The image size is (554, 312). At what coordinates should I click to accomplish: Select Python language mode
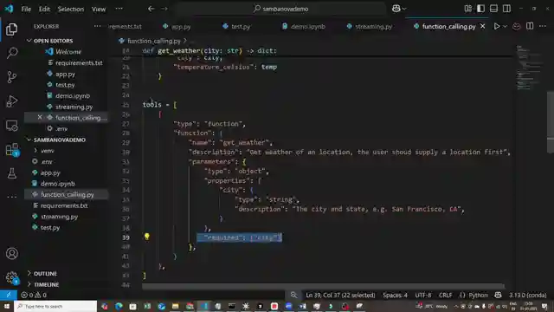point(478,295)
